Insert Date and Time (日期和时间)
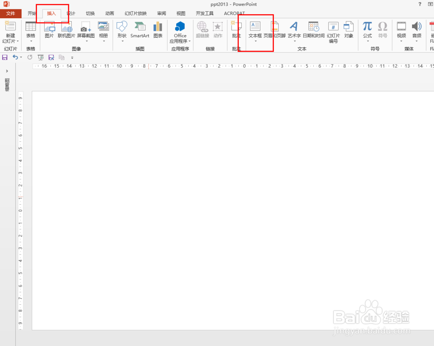This screenshot has height=346, width=434. (314, 30)
